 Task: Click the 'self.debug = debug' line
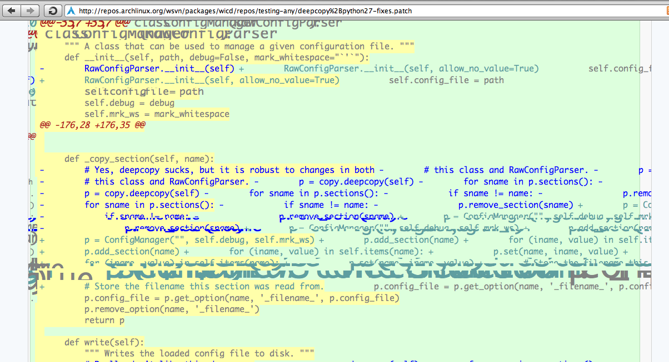coord(129,103)
